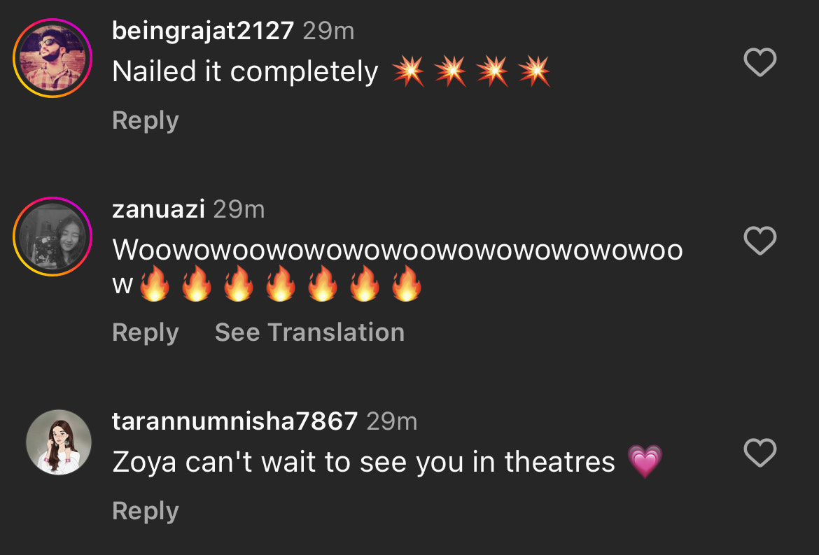This screenshot has width=819, height=555.
Task: Like tarannumnisha7867's comment about theatres
Action: pos(759,453)
